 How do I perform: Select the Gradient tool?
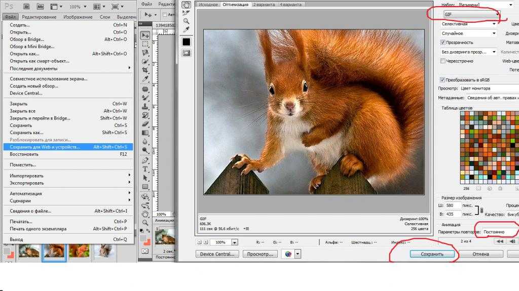tap(145, 133)
